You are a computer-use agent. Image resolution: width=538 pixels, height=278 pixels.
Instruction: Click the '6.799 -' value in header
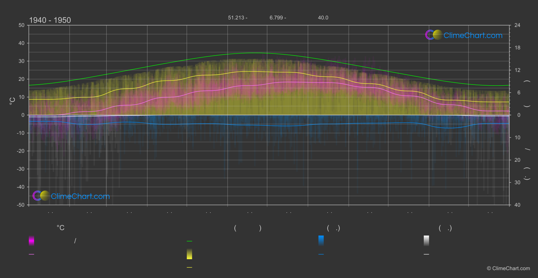278,18
